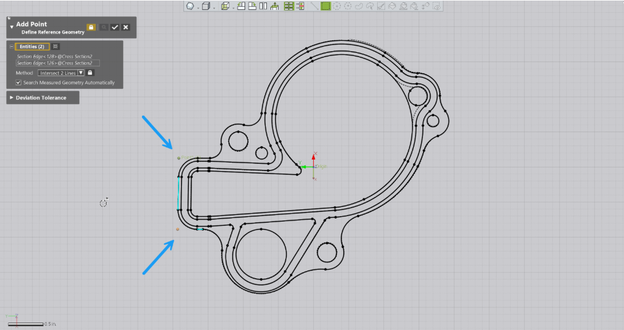Click the magnifier preview icon in Add Point
This screenshot has width=624, height=330.
click(x=104, y=27)
